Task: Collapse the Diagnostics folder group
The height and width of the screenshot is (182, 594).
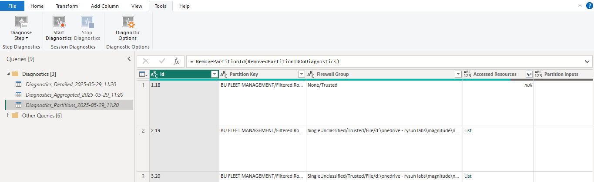Action: coord(9,74)
